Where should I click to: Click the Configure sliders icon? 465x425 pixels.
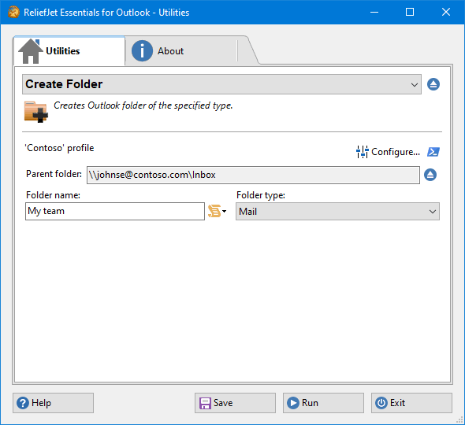point(362,152)
